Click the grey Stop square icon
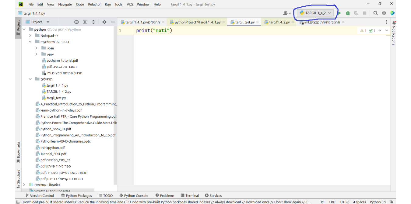The width and height of the screenshot is (411, 204). click(x=365, y=13)
